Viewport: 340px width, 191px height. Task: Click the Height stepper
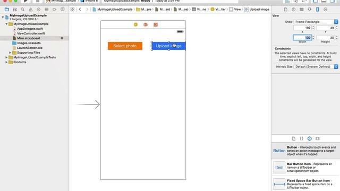(336, 38)
